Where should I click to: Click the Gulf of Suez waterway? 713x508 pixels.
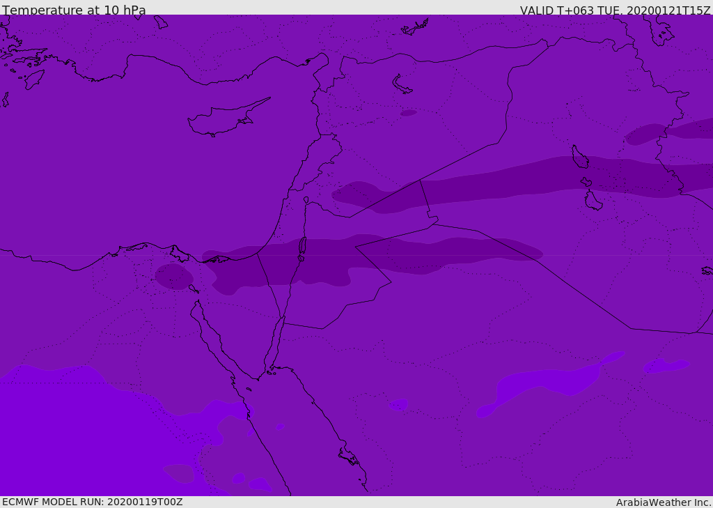212,341
